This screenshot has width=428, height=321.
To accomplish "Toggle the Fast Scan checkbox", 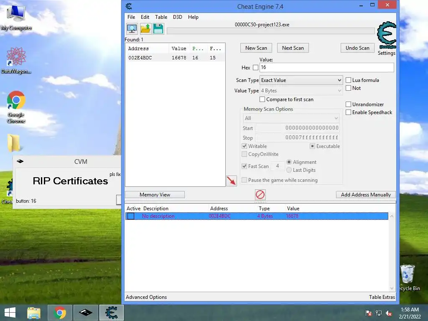I will [244, 166].
